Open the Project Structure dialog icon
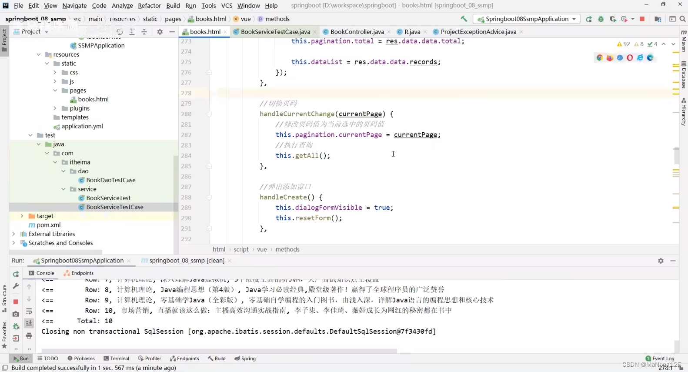 (x=658, y=19)
